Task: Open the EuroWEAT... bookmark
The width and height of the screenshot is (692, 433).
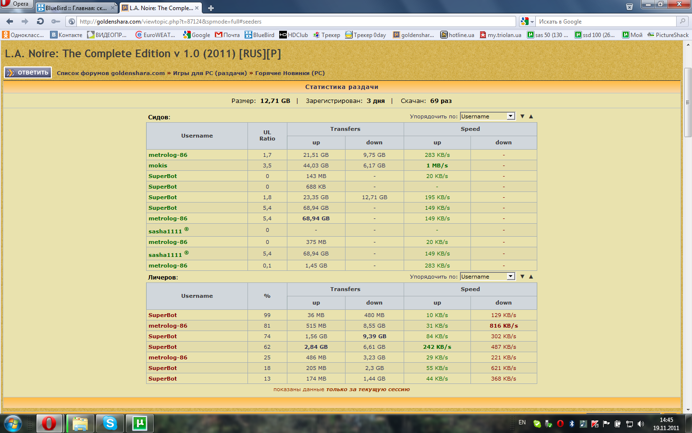Action: point(155,35)
